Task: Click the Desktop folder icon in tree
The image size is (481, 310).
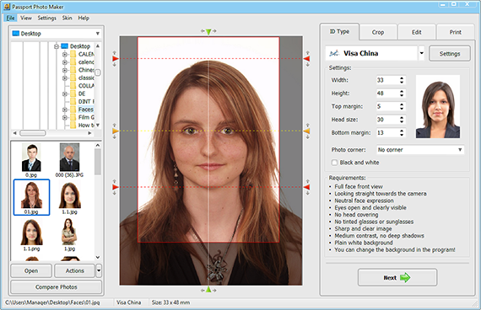Action: 64,46
